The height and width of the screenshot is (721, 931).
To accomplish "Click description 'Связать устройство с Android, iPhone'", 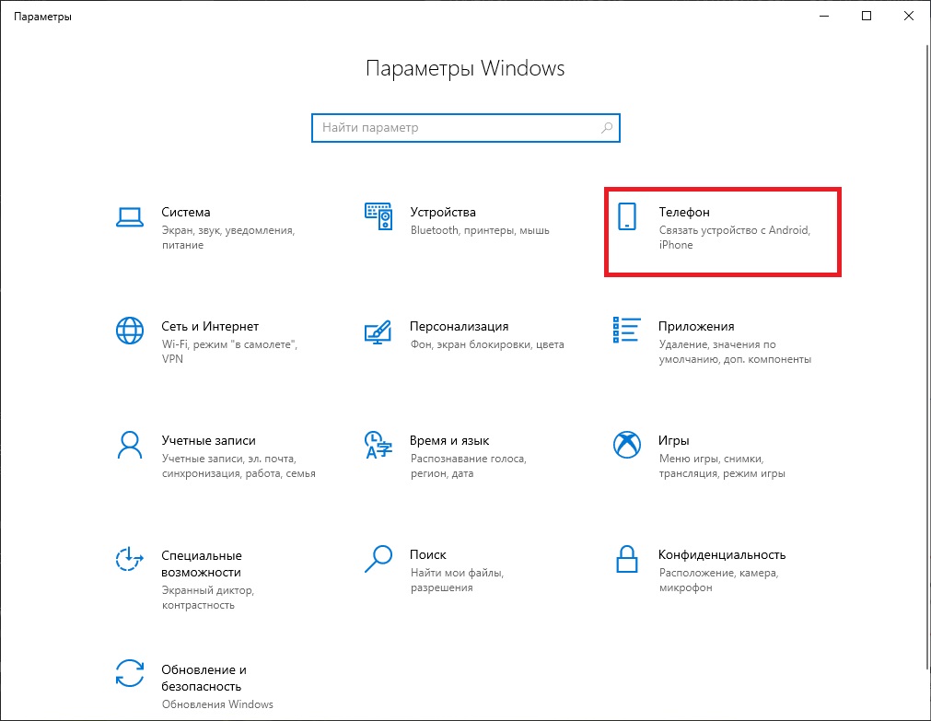I will coord(735,238).
